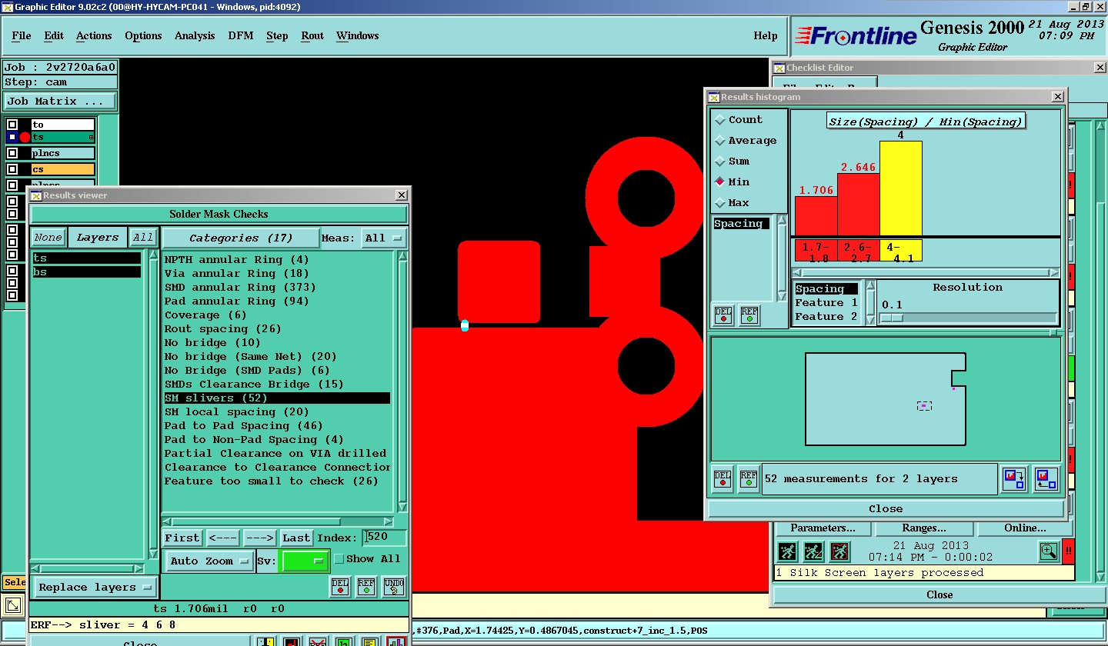
Task: Open Meas: All dropdown
Action: pos(383,238)
